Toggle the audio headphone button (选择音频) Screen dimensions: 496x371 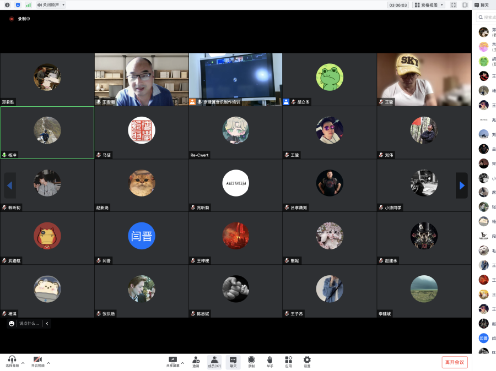12,362
